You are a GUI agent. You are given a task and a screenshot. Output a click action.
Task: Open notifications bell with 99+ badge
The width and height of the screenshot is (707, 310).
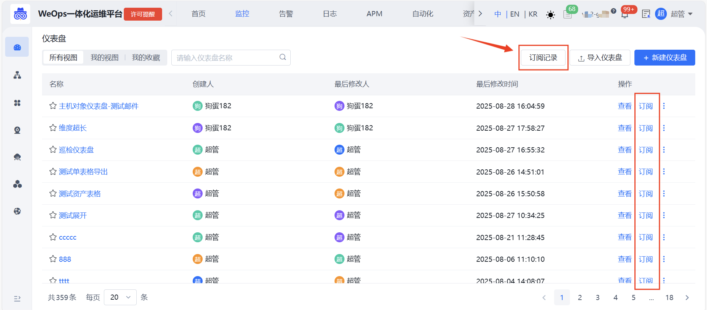coord(625,15)
